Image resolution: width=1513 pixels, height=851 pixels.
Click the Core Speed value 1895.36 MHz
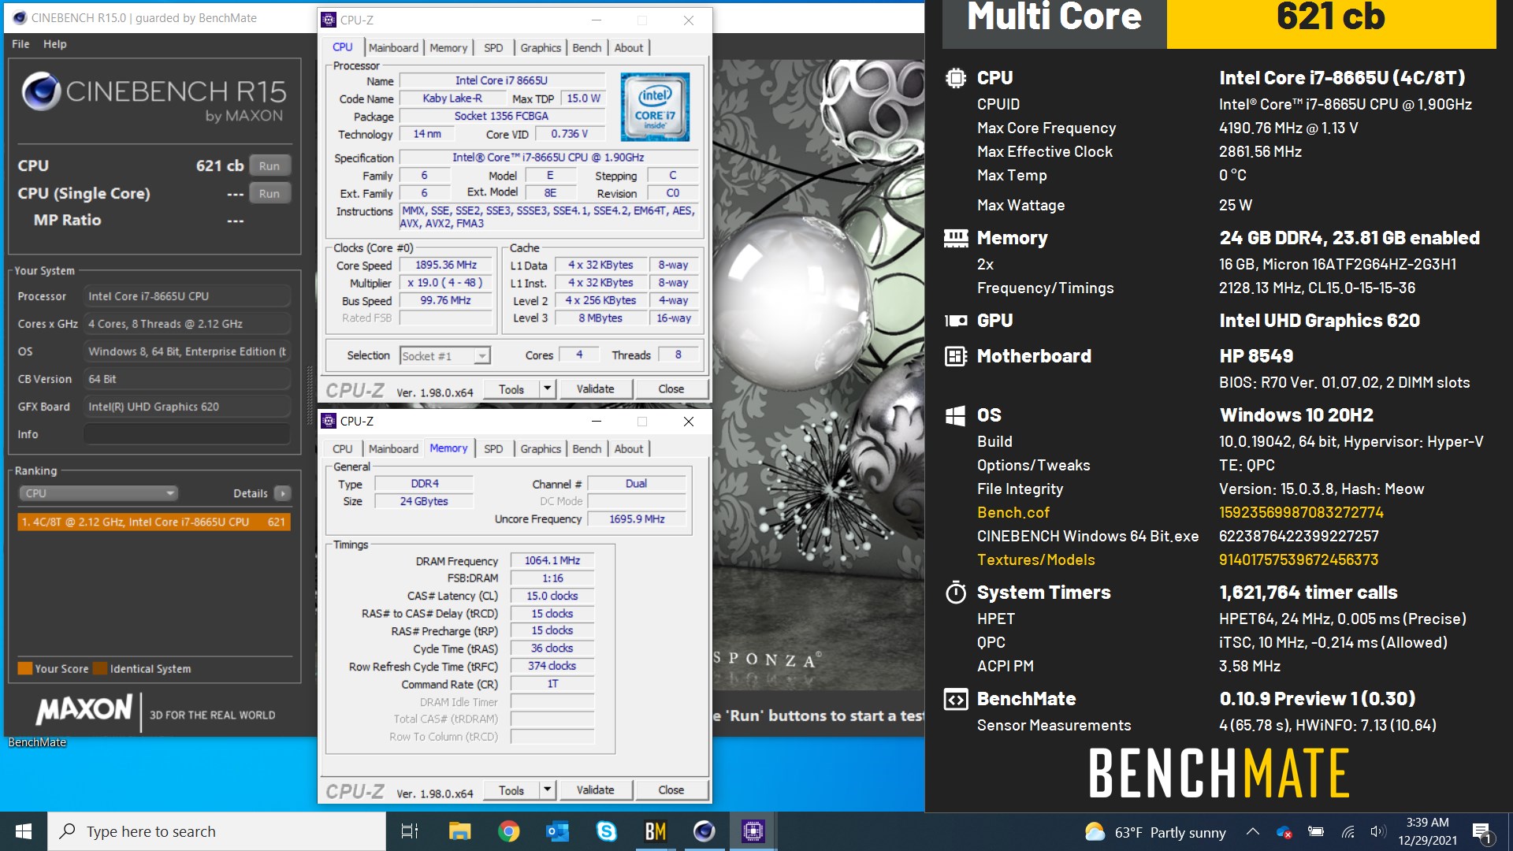(446, 266)
